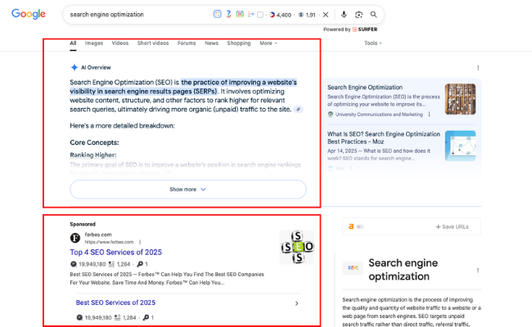Open the Surfer link under search bar
Viewport: 532px width, 327px height.
coord(365,29)
